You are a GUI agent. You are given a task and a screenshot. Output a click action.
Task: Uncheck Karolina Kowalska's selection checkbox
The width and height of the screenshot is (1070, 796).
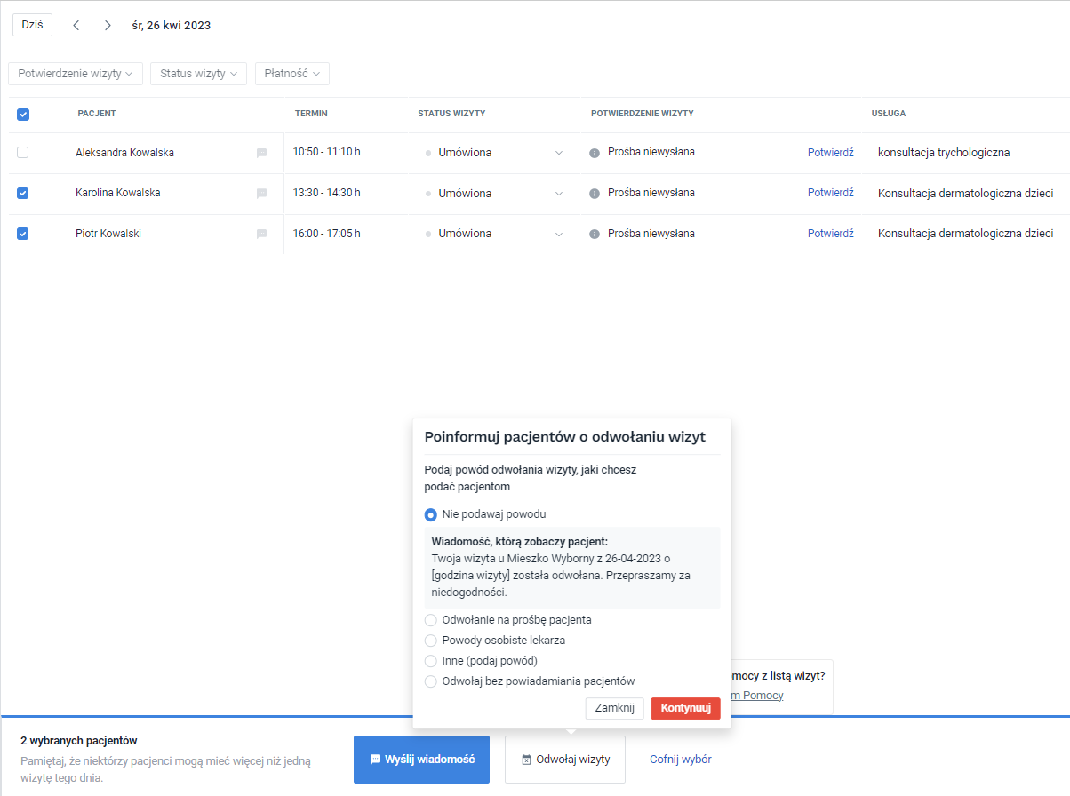[x=22, y=193]
